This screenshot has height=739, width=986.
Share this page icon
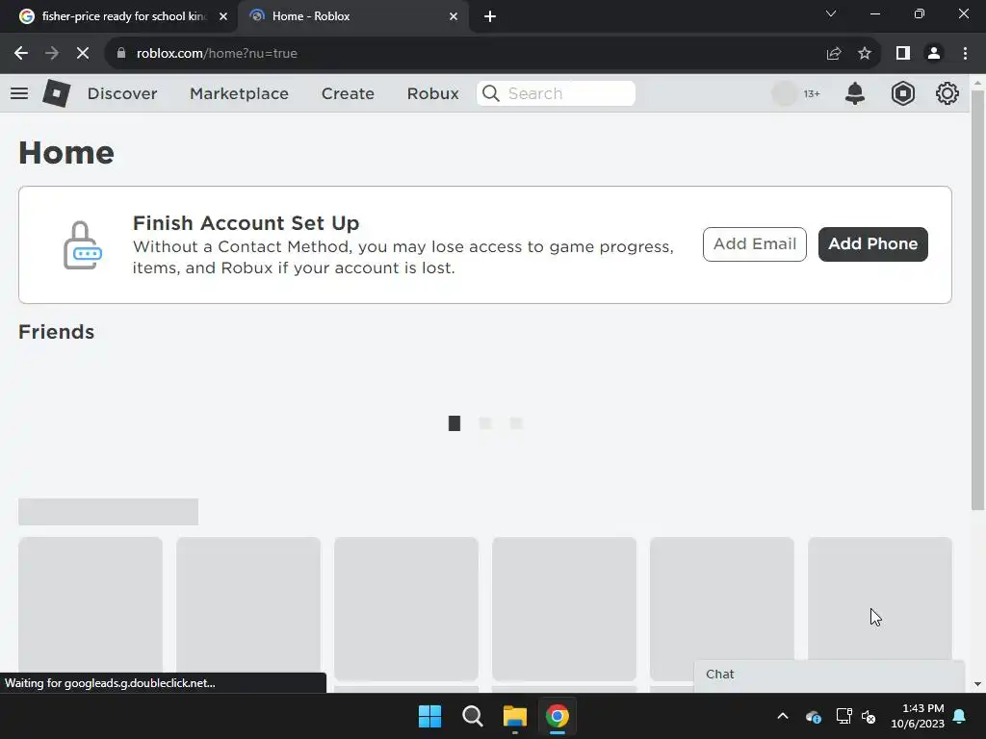[834, 54]
